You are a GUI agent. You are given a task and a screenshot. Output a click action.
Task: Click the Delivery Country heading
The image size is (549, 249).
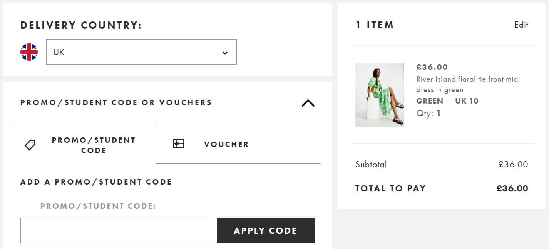(x=81, y=25)
